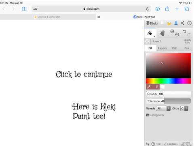Undo the last action
The image size is (194, 146).
[184, 32]
